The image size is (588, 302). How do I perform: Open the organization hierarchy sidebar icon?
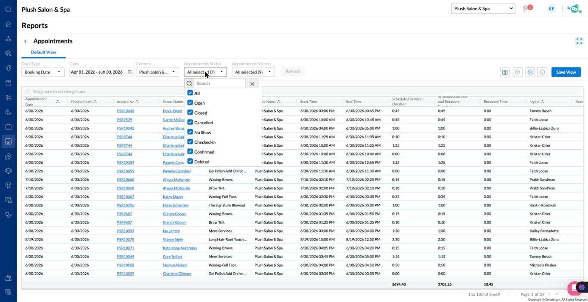[8, 39]
